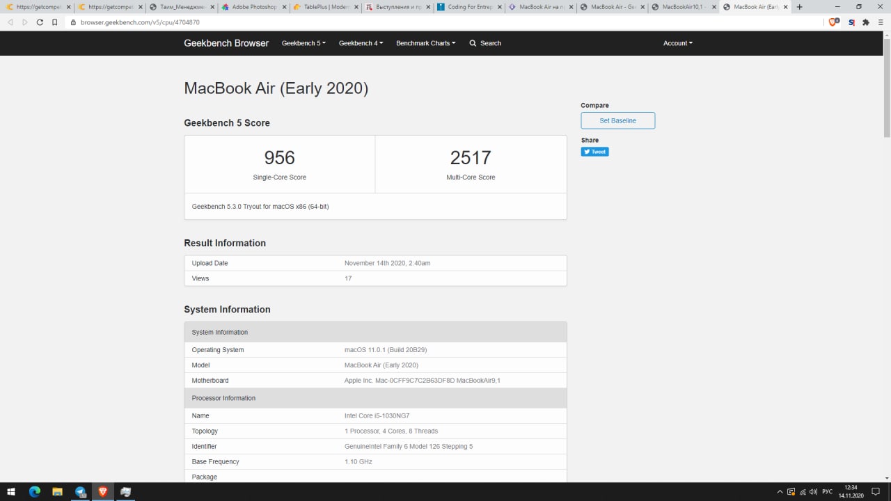The height and width of the screenshot is (501, 891).
Task: Reload the page with refresh icon
Action: point(40,22)
